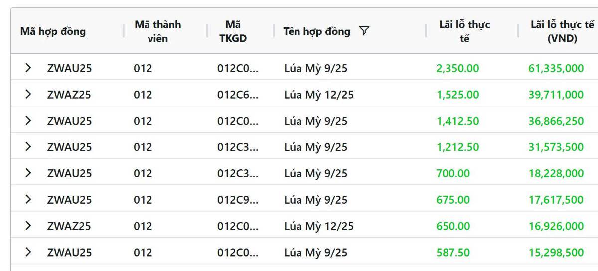Expand the ZWAZ25 row with profit 650.00
This screenshot has width=598, height=271.
28,226
